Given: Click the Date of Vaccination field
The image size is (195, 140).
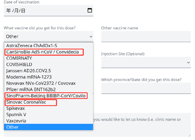Looking at the screenshot, I should coord(49,11).
